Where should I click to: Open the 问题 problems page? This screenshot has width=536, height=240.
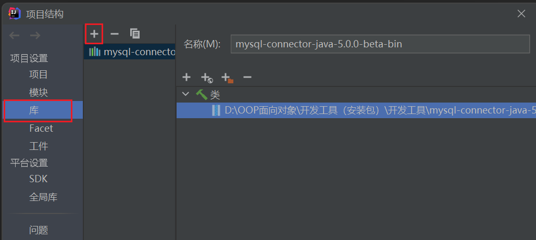39,230
